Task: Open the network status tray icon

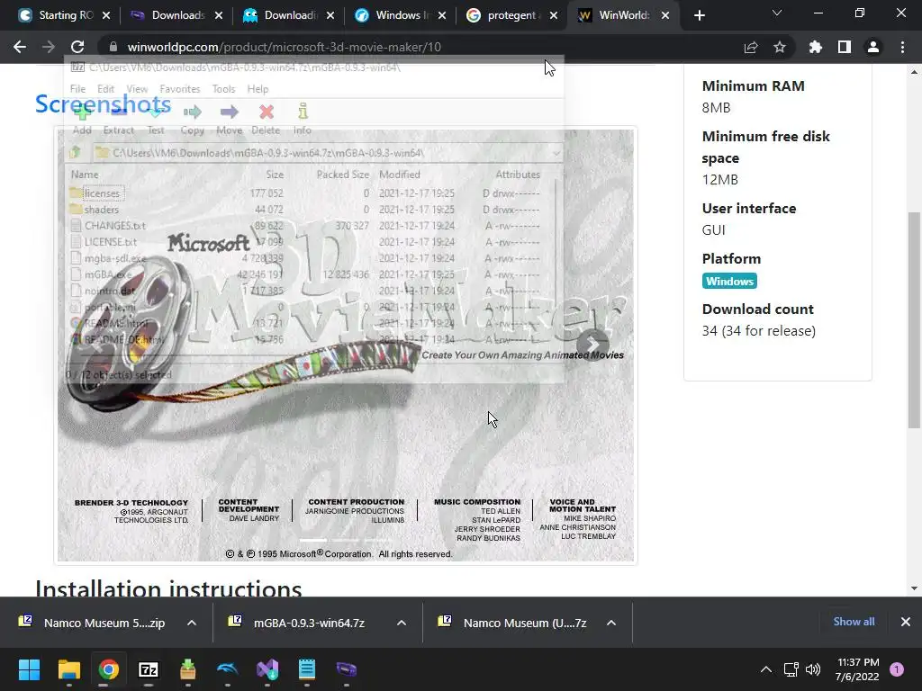Action: coord(791,669)
